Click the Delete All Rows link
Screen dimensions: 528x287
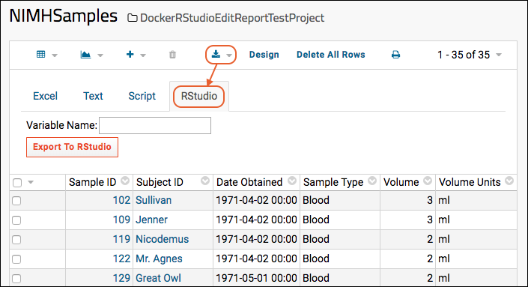tap(331, 55)
